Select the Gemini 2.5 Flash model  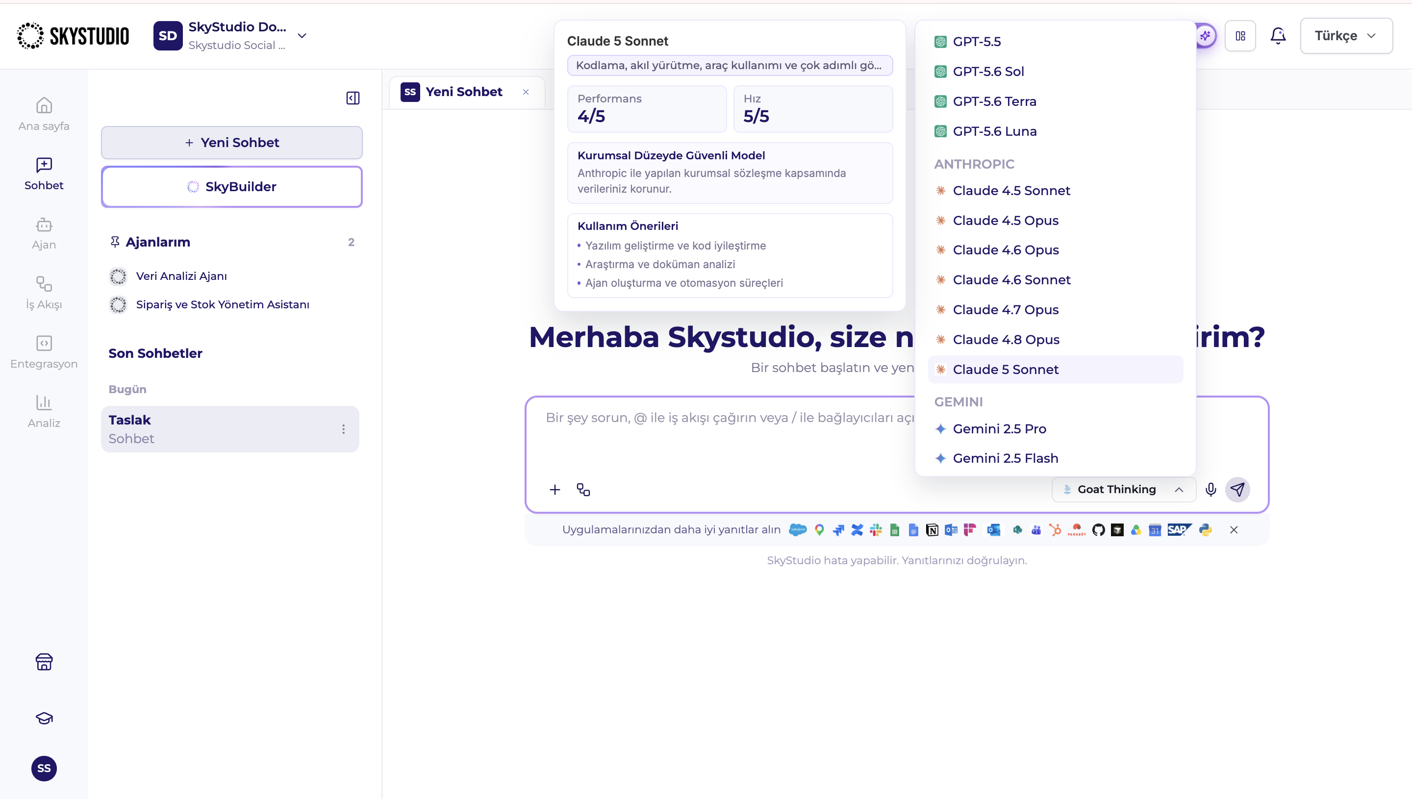[1055, 458]
